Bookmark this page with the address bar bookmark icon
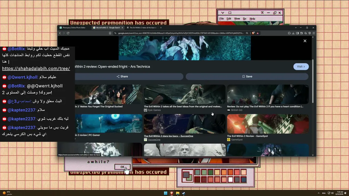349x196 pixels. point(110,33)
